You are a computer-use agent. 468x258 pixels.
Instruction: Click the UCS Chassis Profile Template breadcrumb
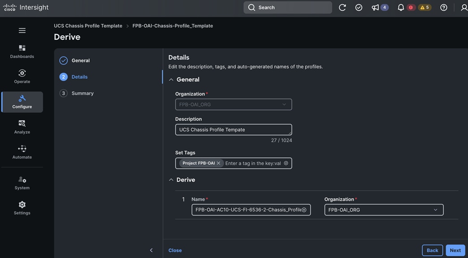[88, 26]
